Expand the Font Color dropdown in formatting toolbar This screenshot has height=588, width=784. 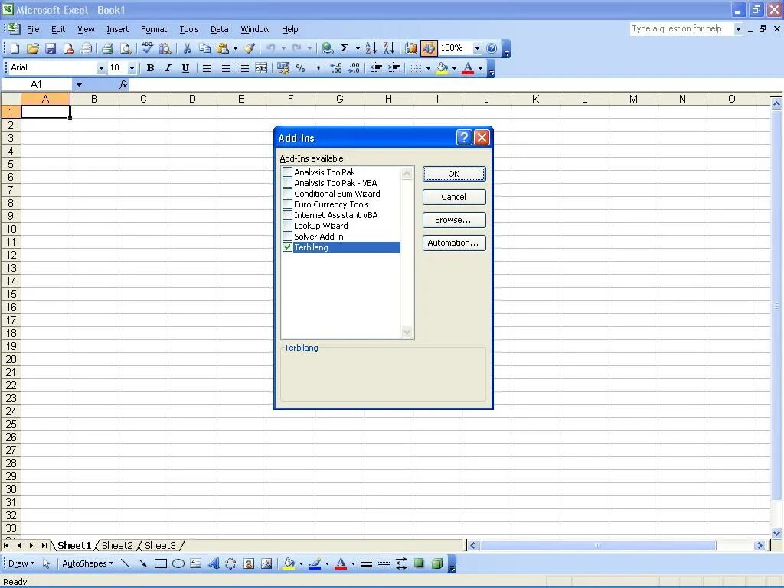click(481, 68)
